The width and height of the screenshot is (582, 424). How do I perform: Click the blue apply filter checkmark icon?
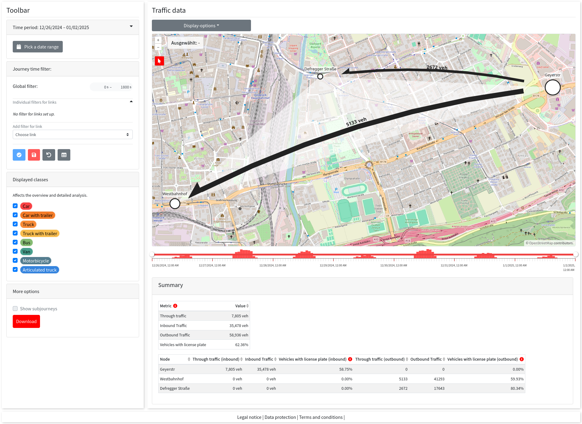point(19,155)
